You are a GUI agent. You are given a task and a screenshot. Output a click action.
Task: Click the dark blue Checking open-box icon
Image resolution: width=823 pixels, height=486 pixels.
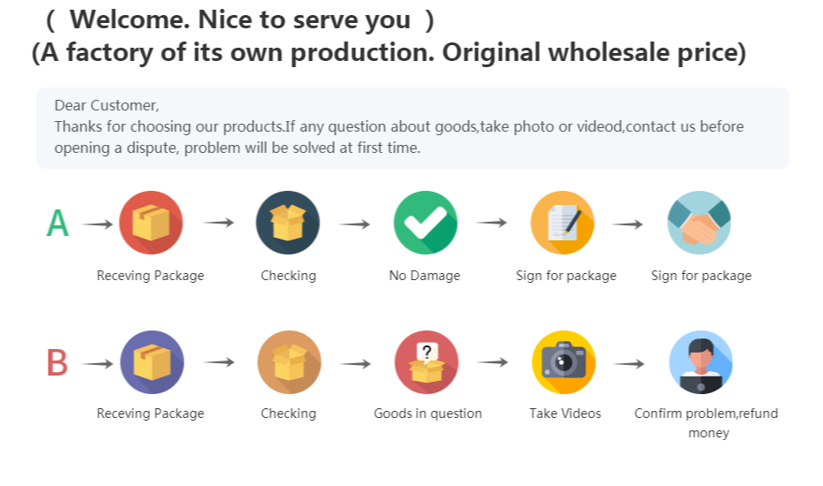(x=288, y=223)
